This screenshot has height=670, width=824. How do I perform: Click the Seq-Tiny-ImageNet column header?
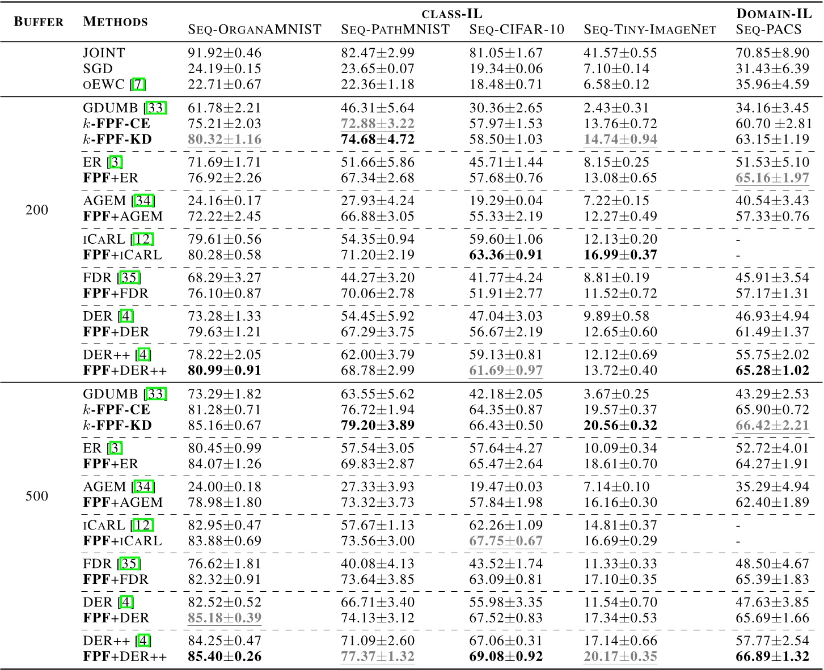click(x=650, y=29)
